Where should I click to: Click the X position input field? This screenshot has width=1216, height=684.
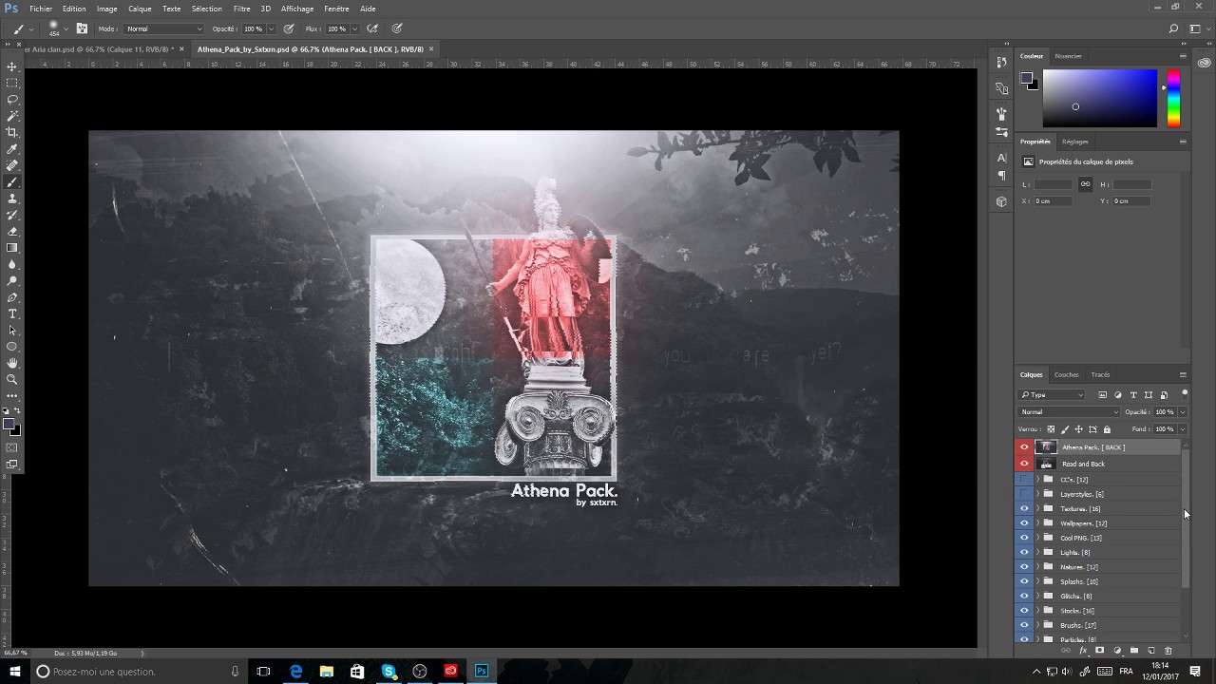pos(1054,201)
